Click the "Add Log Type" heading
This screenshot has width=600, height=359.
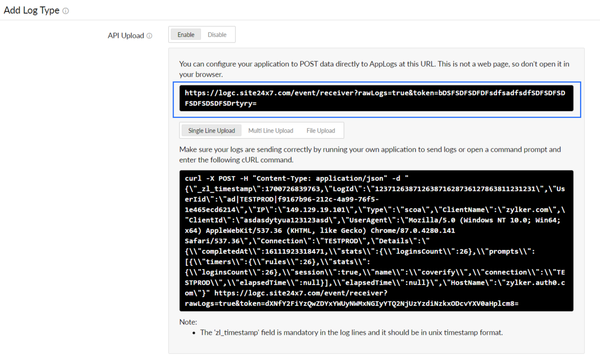click(x=31, y=10)
